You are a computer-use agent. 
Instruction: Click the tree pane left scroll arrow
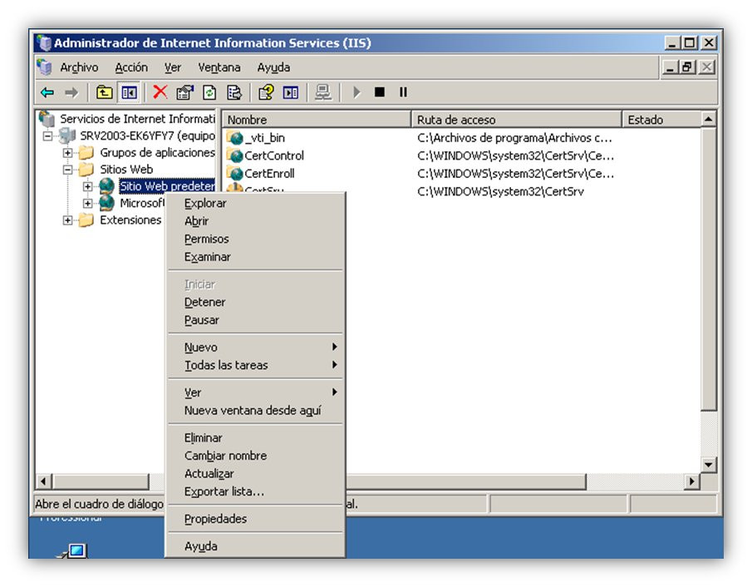[x=44, y=481]
